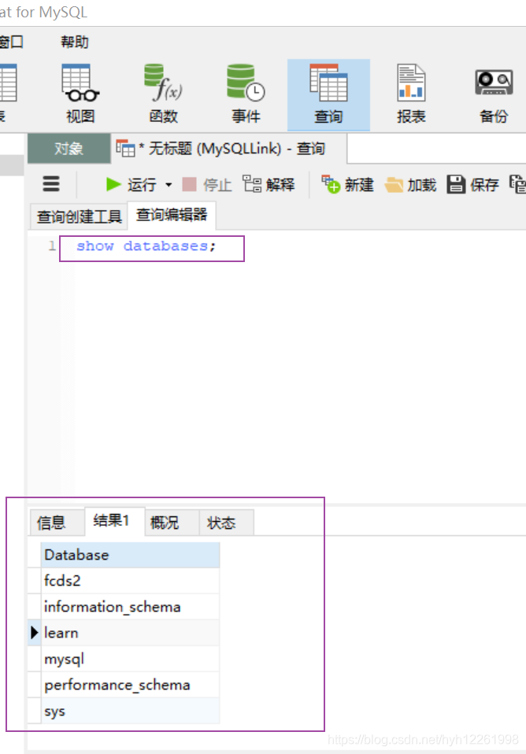Click in the SQL editor on 'show databases;'

[146, 246]
